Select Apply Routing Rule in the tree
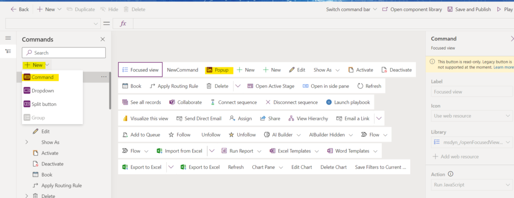 pos(57,185)
